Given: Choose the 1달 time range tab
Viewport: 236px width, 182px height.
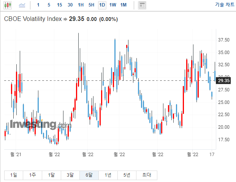Looking at the screenshot, I should (x=51, y=175).
